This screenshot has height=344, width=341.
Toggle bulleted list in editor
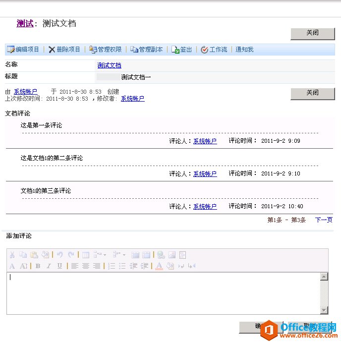(122, 266)
